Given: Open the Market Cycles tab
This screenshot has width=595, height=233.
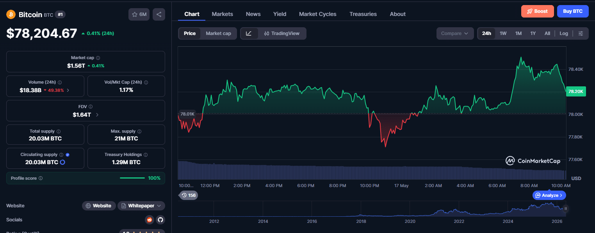Looking at the screenshot, I should pyautogui.click(x=317, y=14).
